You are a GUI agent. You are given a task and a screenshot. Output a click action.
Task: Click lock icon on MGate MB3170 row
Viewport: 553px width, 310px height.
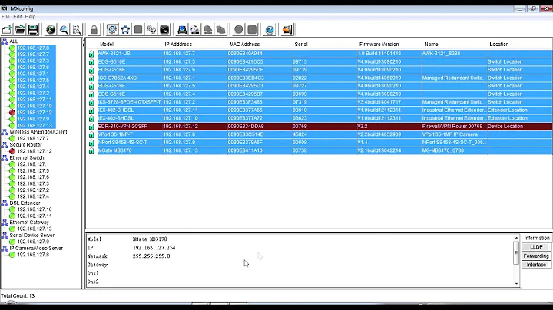coord(91,150)
